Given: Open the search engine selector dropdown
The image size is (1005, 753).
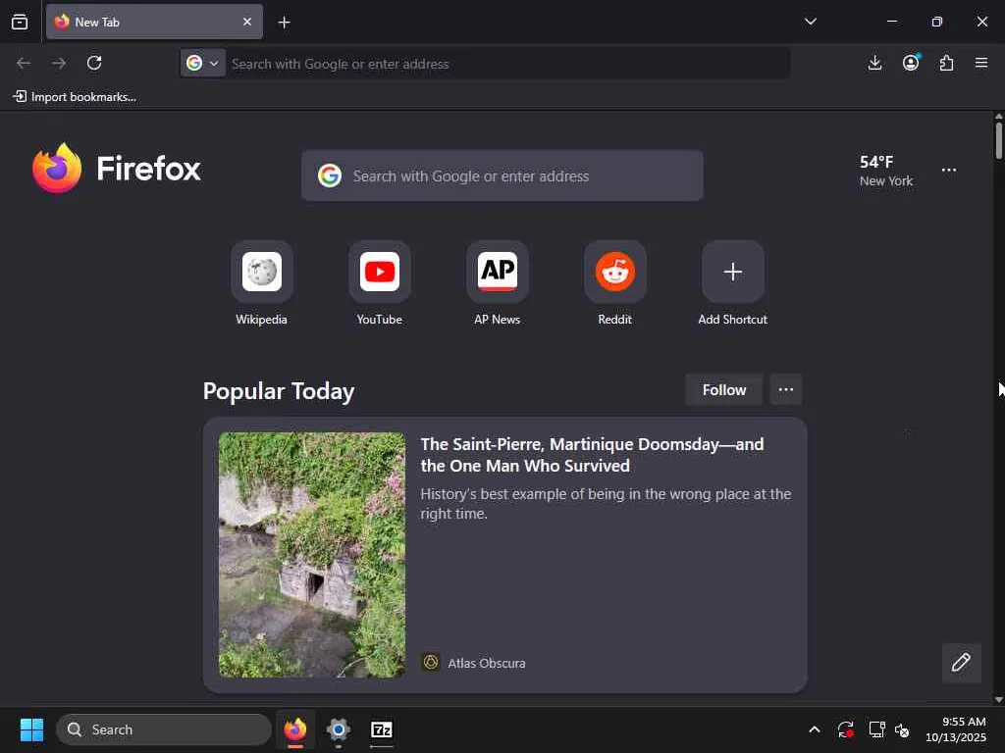Looking at the screenshot, I should click(202, 64).
